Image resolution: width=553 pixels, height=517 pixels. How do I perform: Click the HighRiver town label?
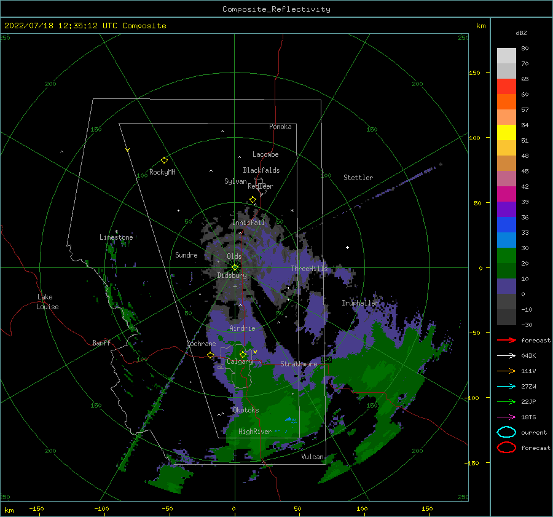[255, 432]
